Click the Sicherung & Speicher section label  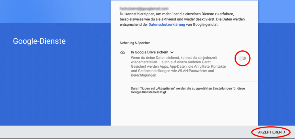point(135,43)
